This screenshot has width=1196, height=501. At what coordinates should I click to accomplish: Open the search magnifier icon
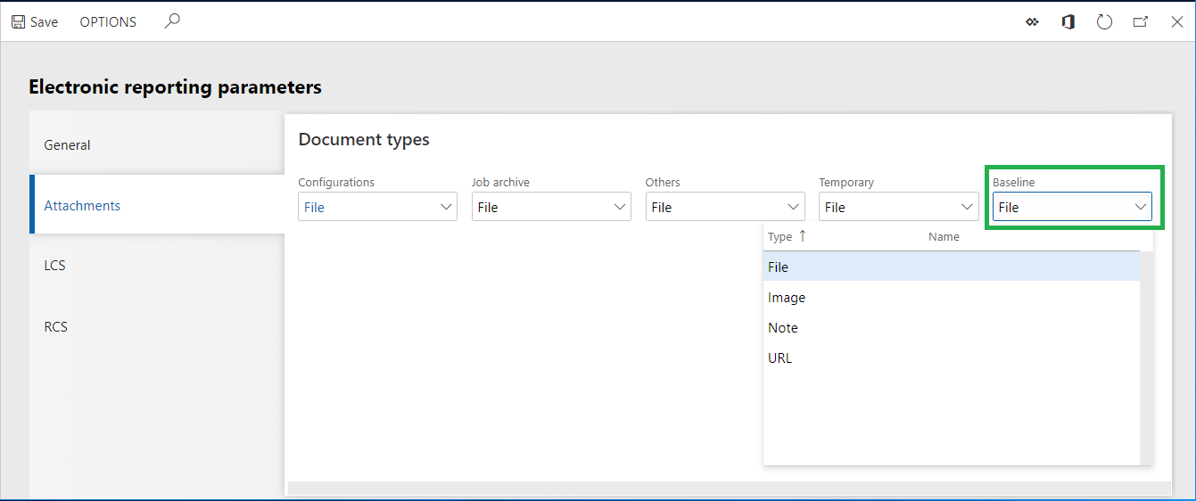[x=172, y=21]
